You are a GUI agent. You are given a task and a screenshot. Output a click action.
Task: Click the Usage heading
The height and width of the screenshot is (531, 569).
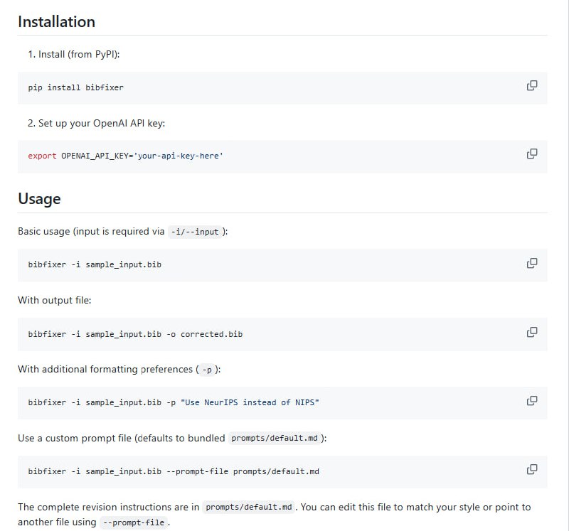(39, 198)
